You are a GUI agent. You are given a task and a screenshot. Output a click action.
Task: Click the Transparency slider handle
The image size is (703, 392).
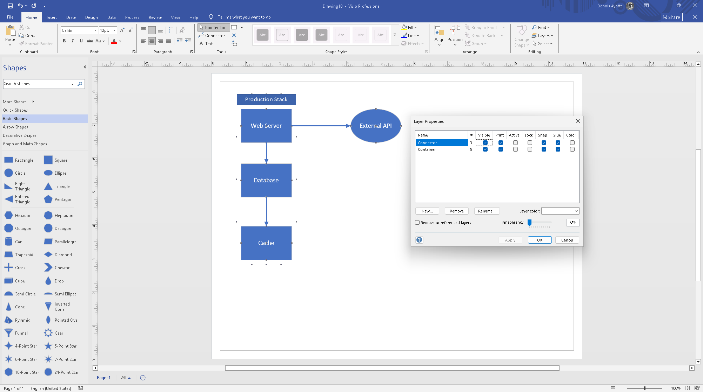click(x=530, y=222)
